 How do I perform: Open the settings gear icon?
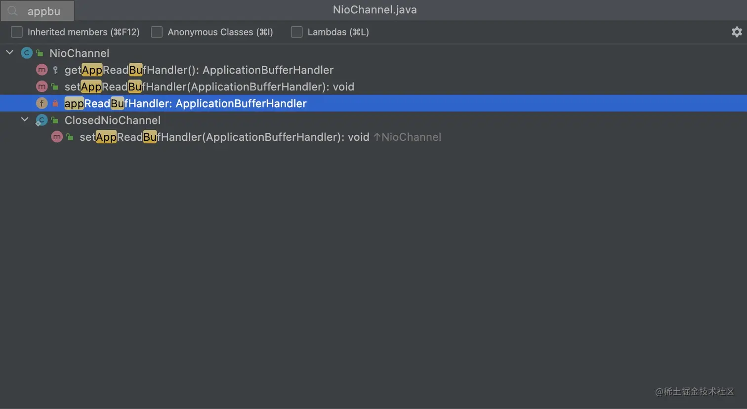tap(737, 32)
